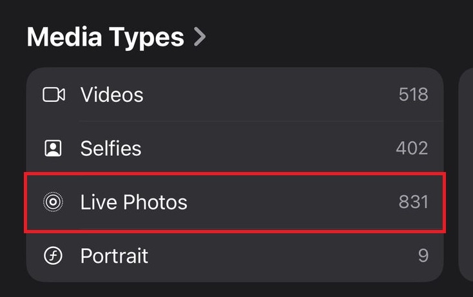Click empty space in the Selfies row
This screenshot has height=297, width=473.
pos(271,149)
